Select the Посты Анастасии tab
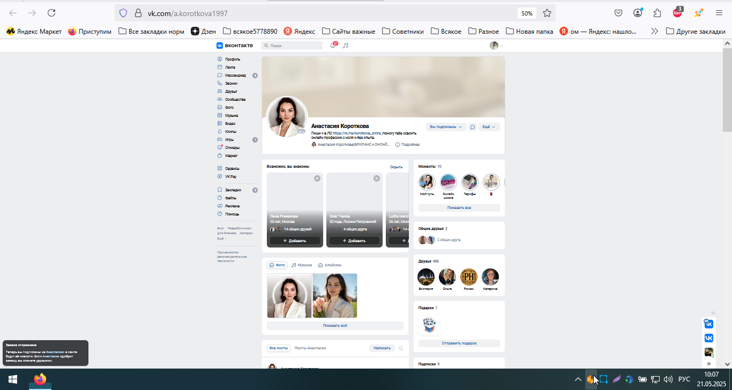The image size is (732, 390). (x=310, y=348)
